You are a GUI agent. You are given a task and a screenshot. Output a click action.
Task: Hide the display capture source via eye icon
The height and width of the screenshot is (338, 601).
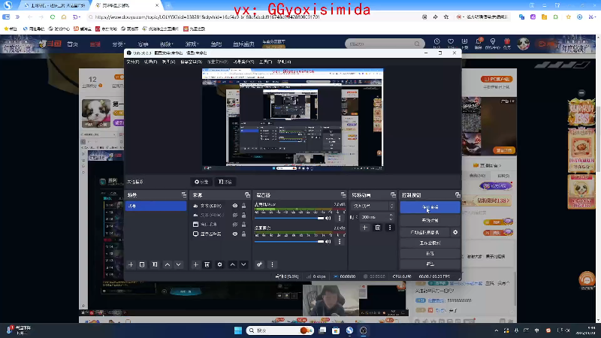235,234
